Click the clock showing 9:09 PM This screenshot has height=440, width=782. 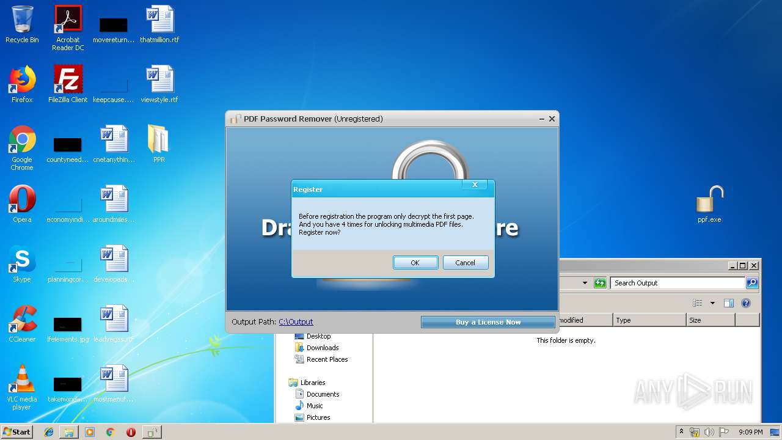(x=750, y=432)
